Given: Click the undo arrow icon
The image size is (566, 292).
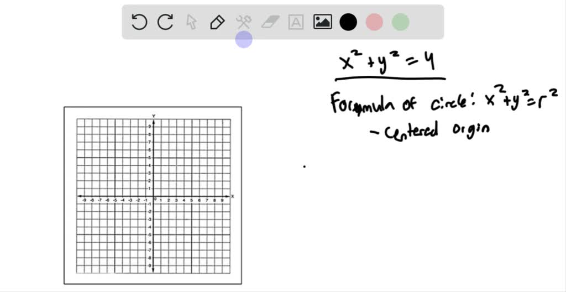Looking at the screenshot, I should pos(139,22).
